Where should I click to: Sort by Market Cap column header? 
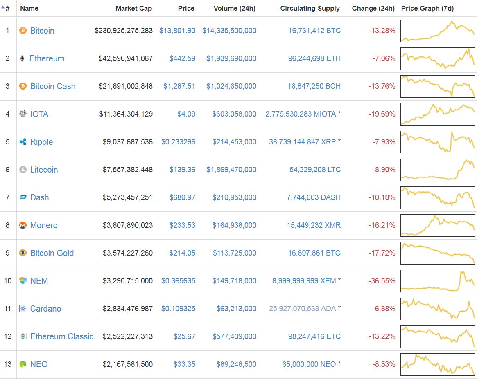133,8
